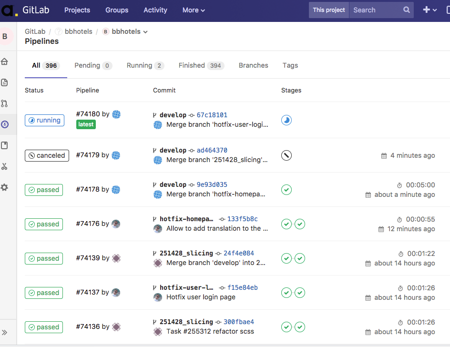Expand the More menu in the top bar
Image resolution: width=450 pixels, height=347 pixels.
194,10
